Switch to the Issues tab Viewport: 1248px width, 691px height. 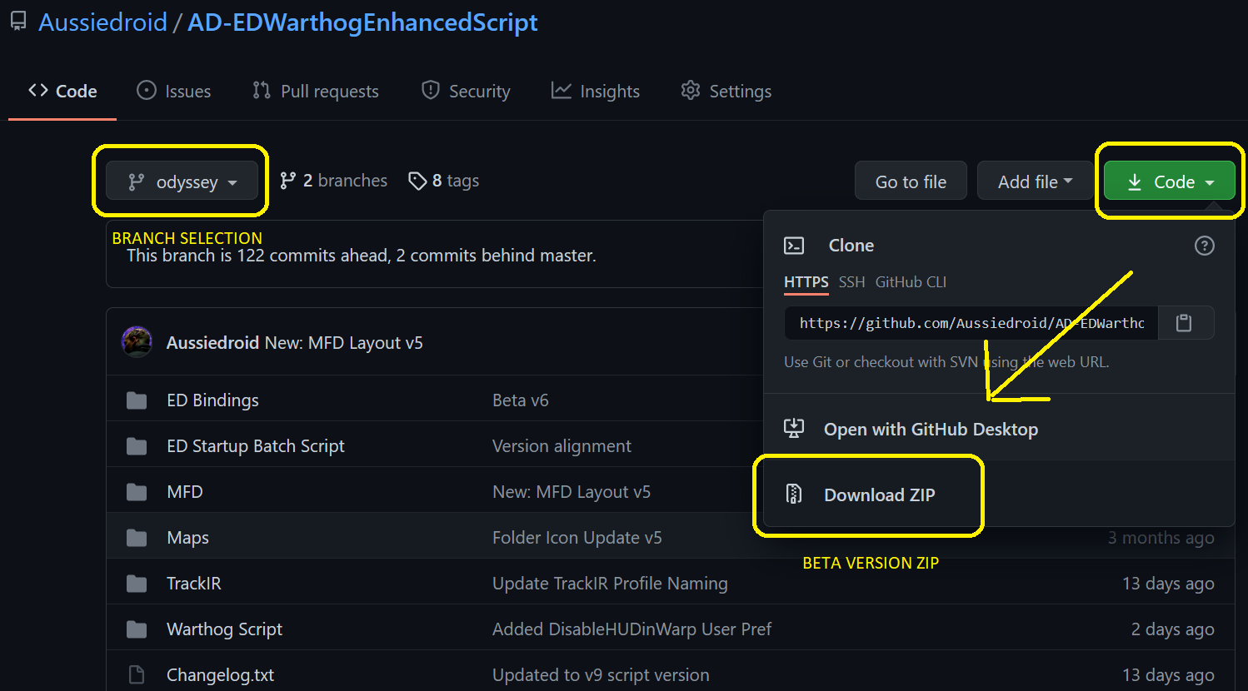click(174, 91)
